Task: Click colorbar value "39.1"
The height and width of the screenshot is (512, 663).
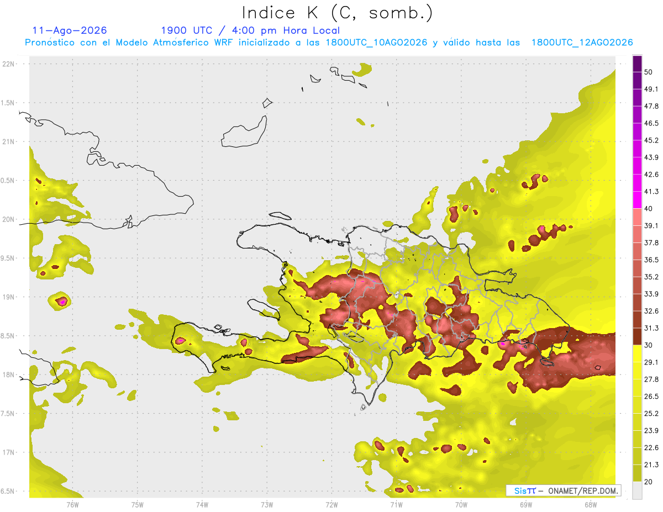Action: [x=651, y=225]
